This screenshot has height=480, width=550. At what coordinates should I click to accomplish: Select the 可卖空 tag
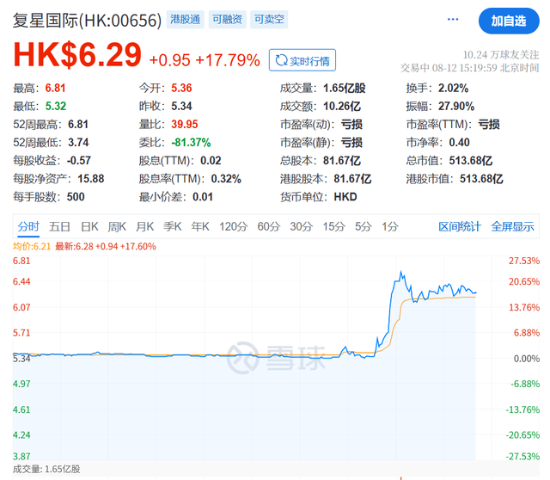pos(269,19)
